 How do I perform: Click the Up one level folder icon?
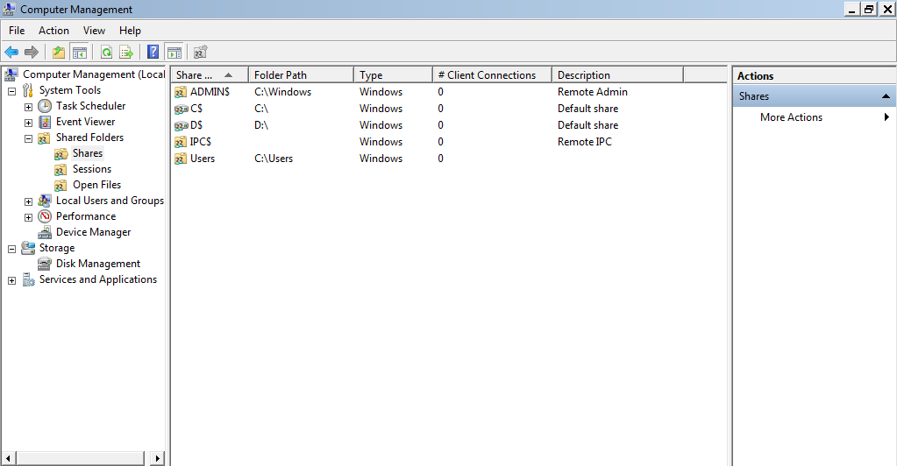tap(59, 53)
